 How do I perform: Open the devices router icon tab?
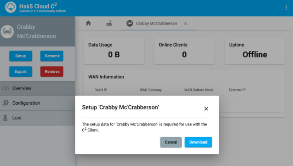click(109, 23)
